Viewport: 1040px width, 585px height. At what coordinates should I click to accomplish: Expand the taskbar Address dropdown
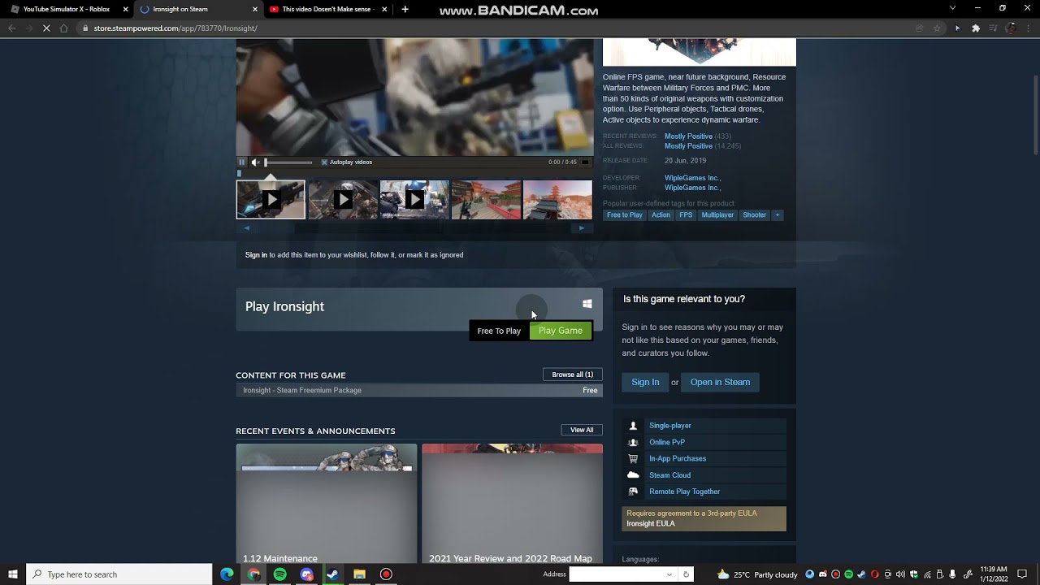pyautogui.click(x=669, y=574)
